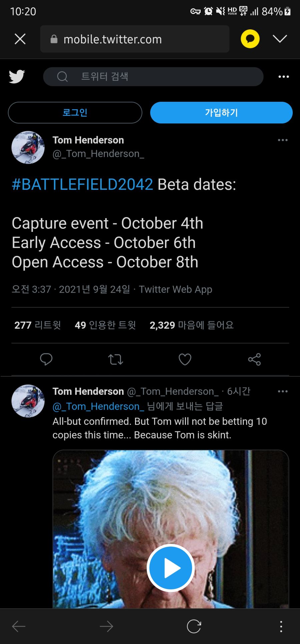Go forward using browser forward arrow
The width and height of the screenshot is (300, 644).
tap(106, 626)
